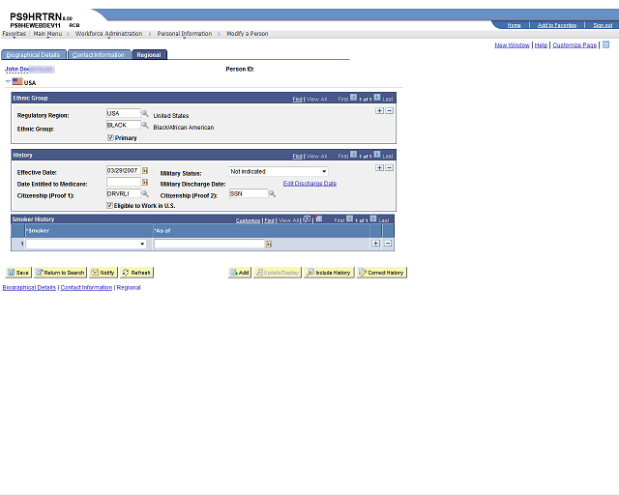Screen dimensions: 619x495
Task: Click Include History button
Action: (x=329, y=273)
